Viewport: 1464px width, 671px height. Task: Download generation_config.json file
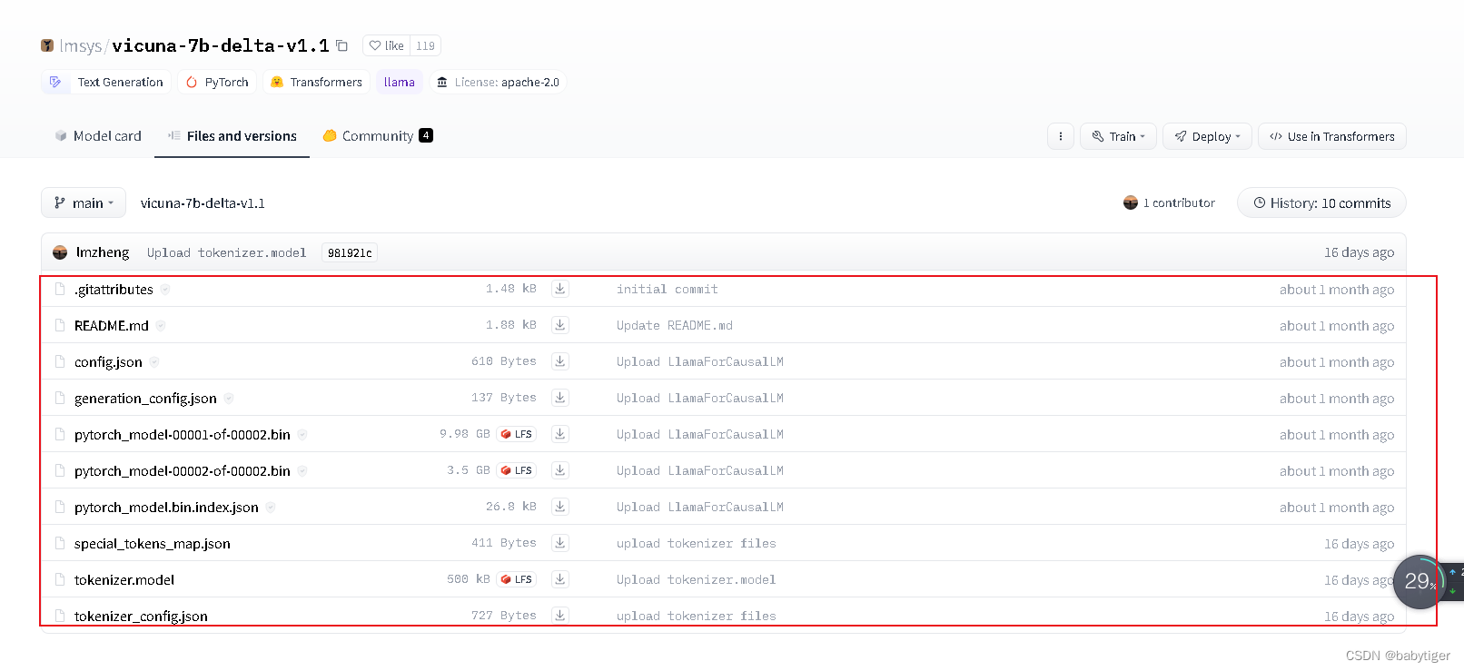point(560,398)
